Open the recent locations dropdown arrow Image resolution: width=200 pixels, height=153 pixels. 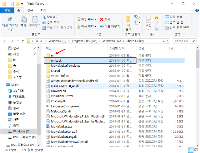[x=18, y=41]
